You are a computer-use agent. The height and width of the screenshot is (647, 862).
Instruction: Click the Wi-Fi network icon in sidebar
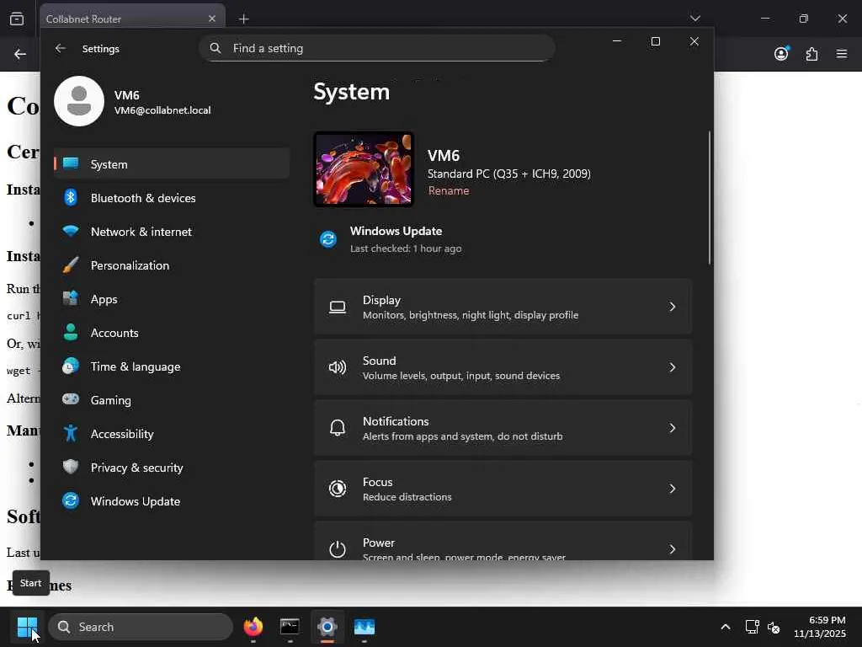point(71,231)
